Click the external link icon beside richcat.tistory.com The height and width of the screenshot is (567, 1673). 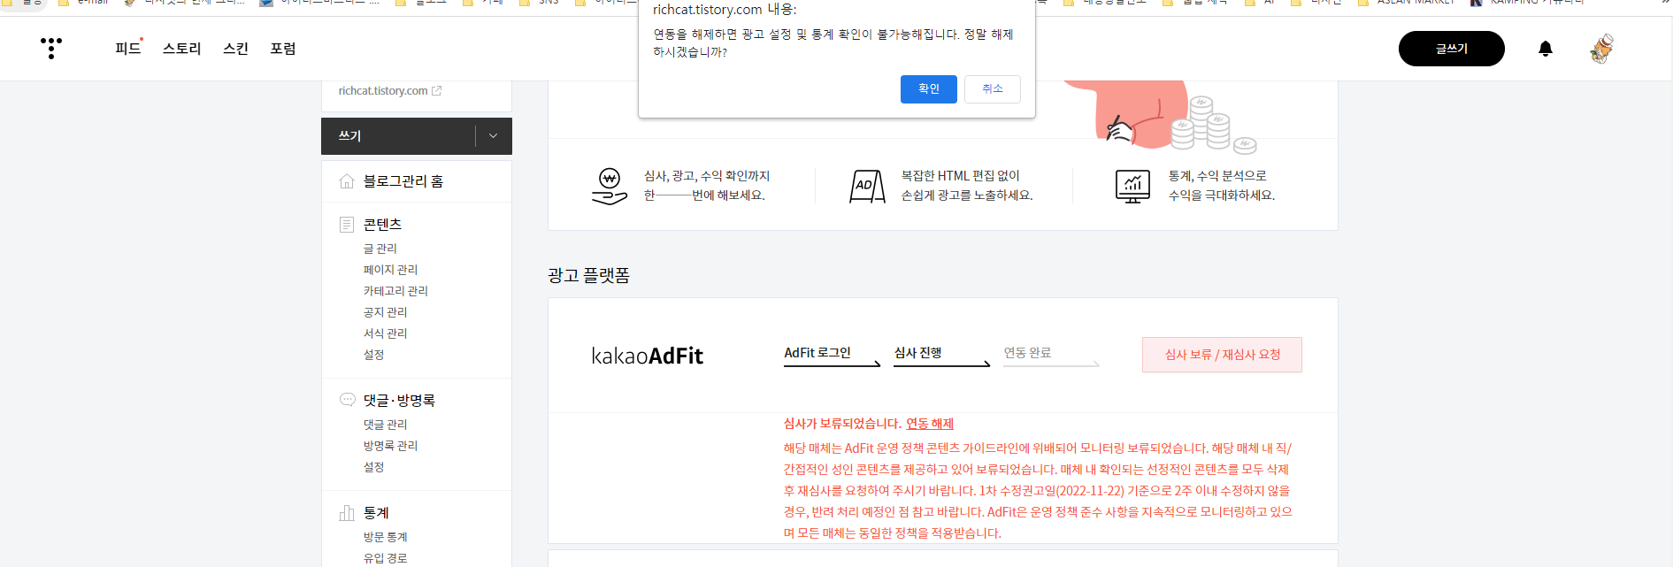click(x=436, y=91)
